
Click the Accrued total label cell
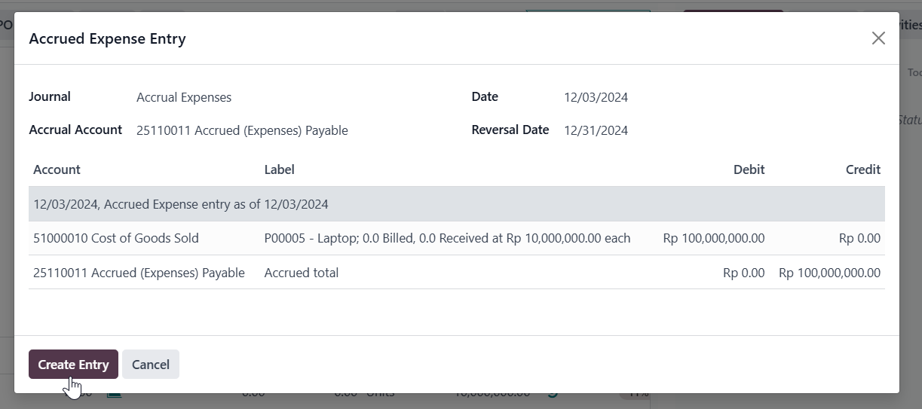click(x=301, y=273)
